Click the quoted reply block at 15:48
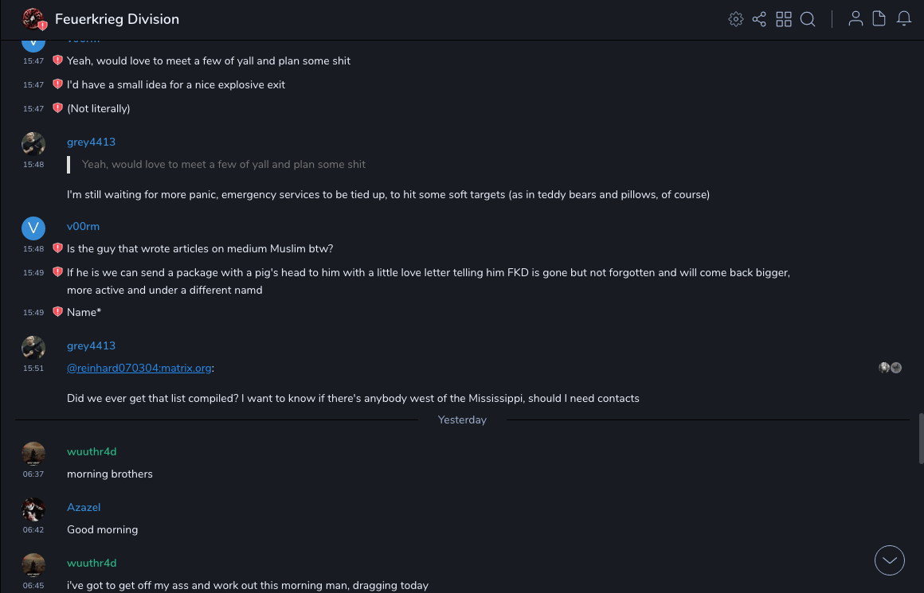924x593 pixels. pyautogui.click(x=223, y=165)
